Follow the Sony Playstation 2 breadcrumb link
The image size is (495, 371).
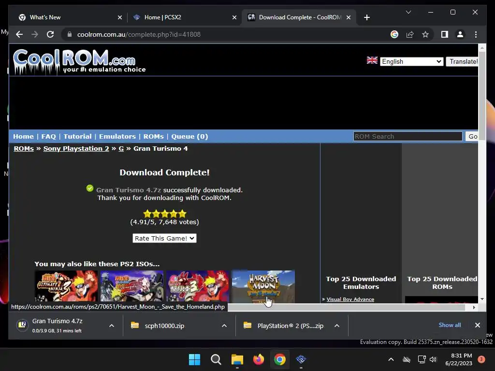point(76,149)
